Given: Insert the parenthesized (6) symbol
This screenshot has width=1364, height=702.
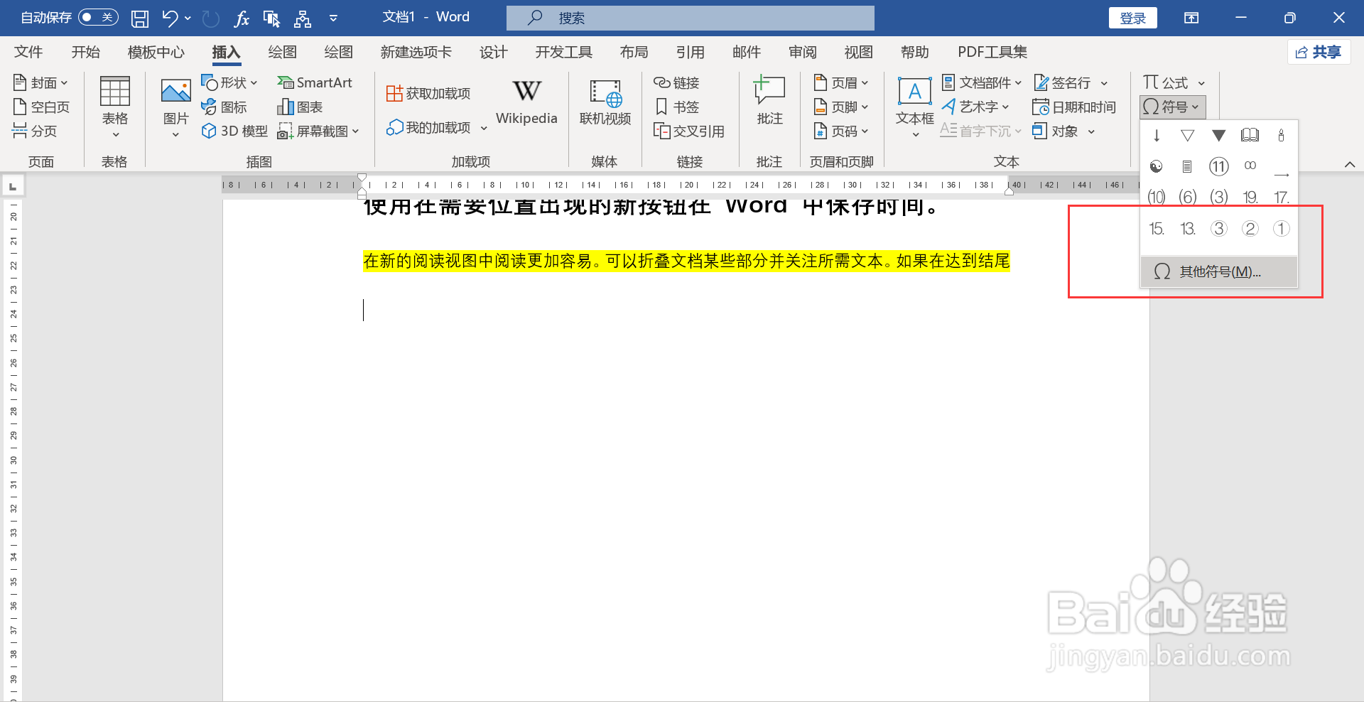Looking at the screenshot, I should click(x=1187, y=197).
